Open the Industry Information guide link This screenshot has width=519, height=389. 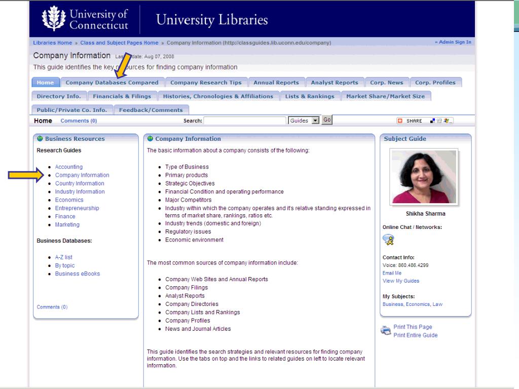tap(80, 191)
